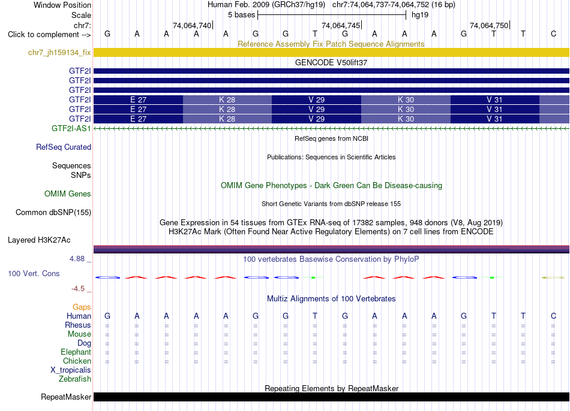Click 'Click to complement -->' label

pos(49,35)
